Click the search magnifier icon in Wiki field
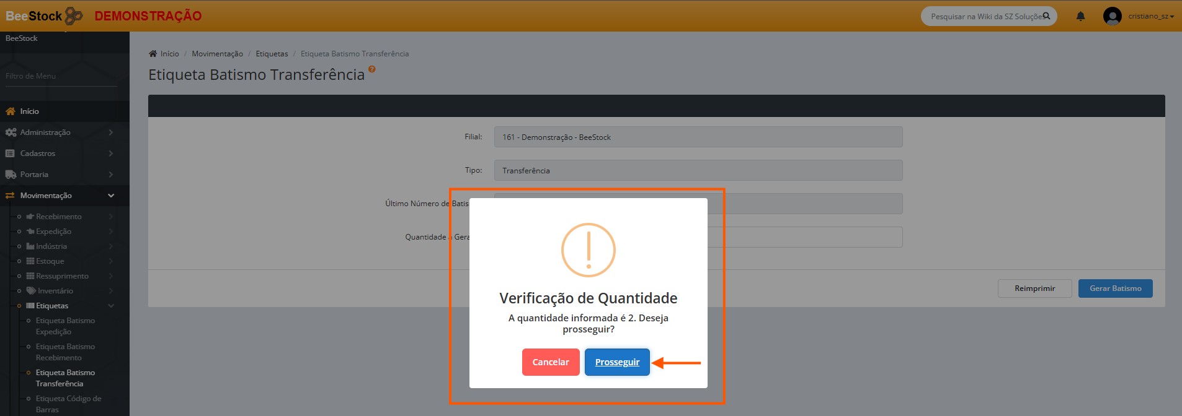Image resolution: width=1182 pixels, height=416 pixels. 1046,16
